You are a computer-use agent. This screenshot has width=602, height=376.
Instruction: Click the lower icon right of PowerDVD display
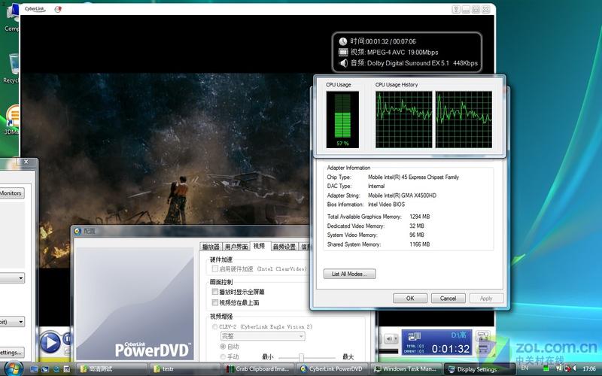(483, 348)
